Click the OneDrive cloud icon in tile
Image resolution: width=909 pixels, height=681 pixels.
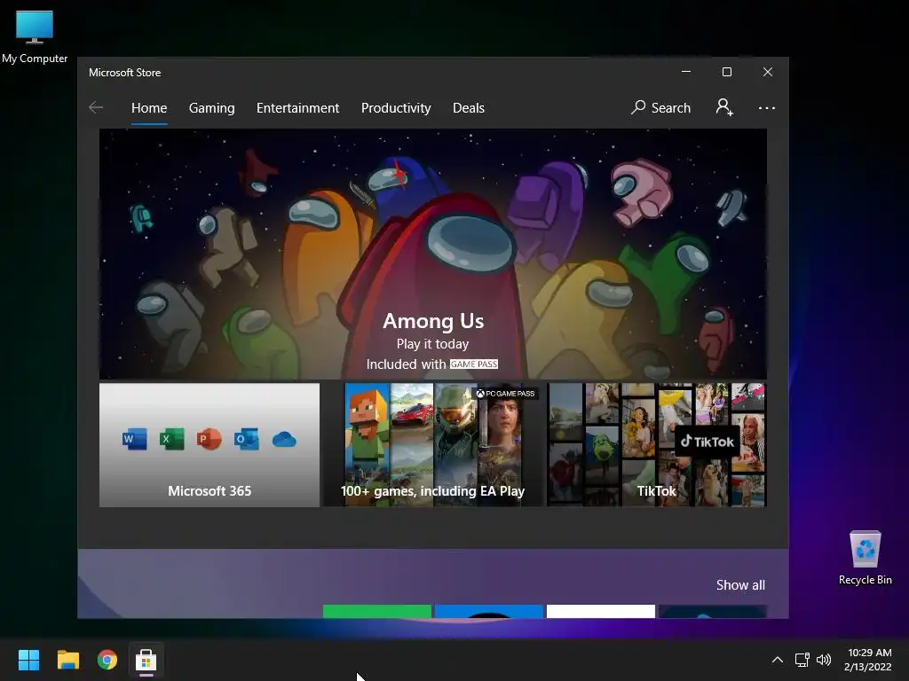(x=284, y=440)
